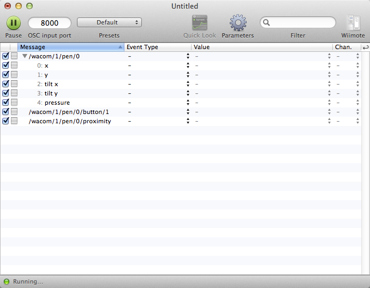Screen dimensions: 370x288
Task: Open the Parameters gear icon
Action: click(237, 22)
